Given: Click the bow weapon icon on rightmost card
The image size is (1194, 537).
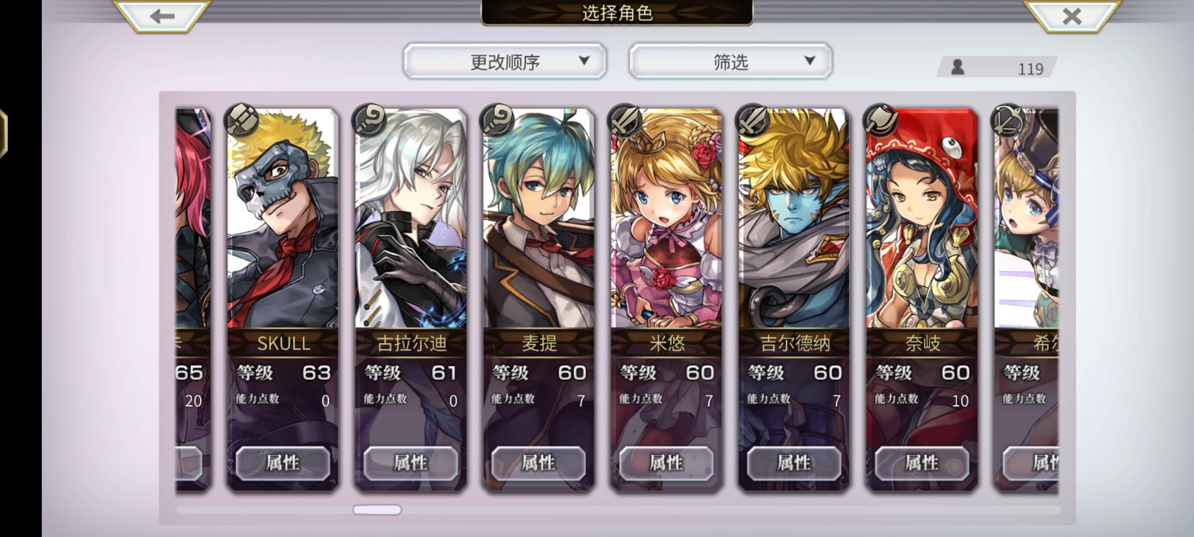Looking at the screenshot, I should 1008,120.
